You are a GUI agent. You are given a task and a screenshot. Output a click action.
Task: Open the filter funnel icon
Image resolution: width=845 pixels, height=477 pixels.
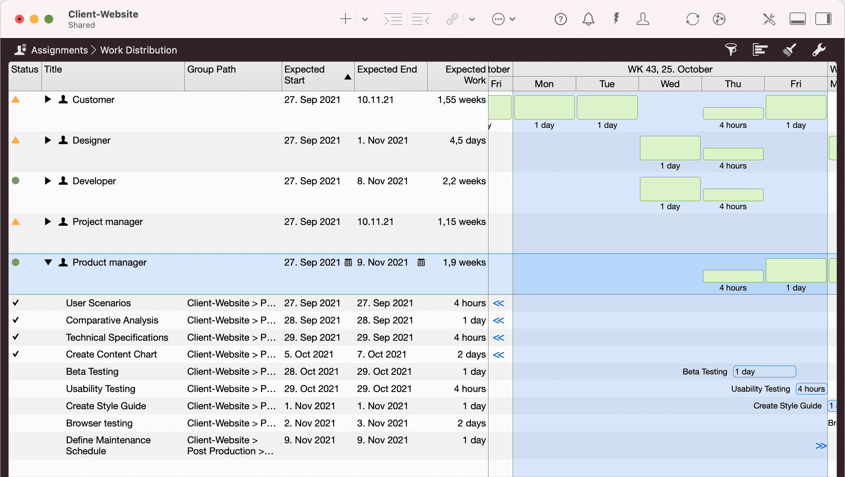[x=731, y=49]
